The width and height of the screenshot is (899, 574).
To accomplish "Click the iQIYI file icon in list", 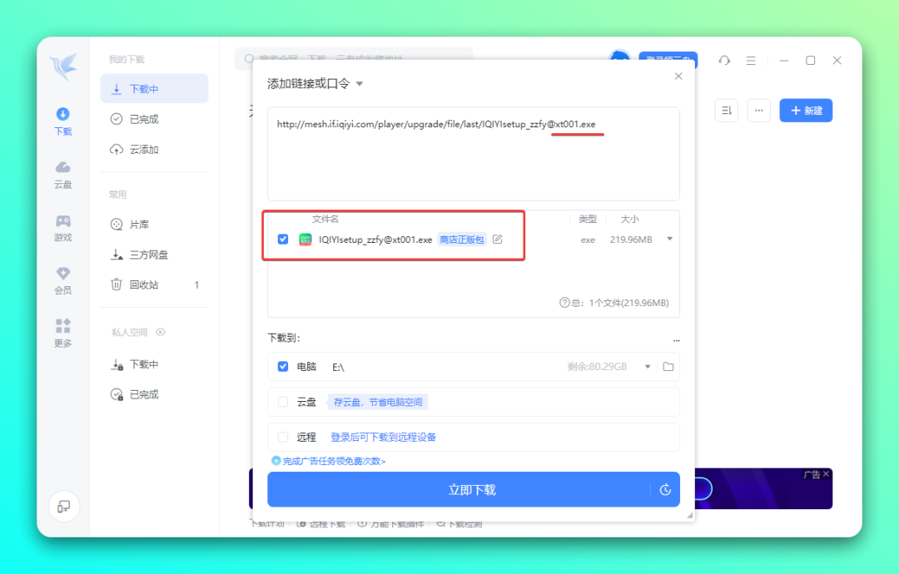I will tap(305, 240).
